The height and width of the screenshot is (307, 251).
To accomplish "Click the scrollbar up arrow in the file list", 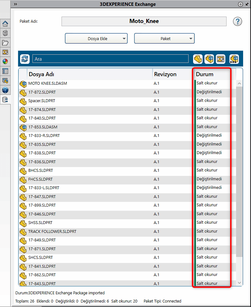I will (x=239, y=84).
